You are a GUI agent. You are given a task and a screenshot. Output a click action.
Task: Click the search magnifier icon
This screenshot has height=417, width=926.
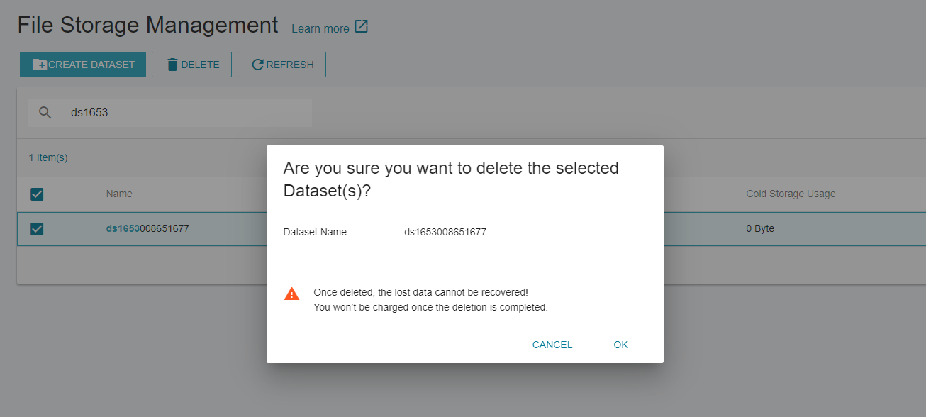coord(45,112)
